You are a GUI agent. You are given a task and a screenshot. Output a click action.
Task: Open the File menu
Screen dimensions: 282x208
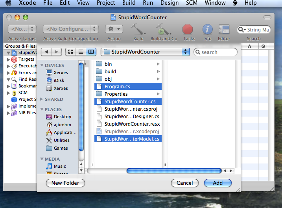pos(48,3)
